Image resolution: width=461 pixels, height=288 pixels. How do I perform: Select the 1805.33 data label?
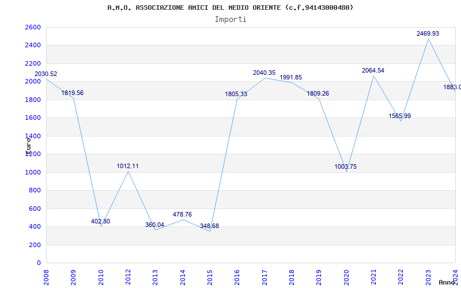pos(236,94)
